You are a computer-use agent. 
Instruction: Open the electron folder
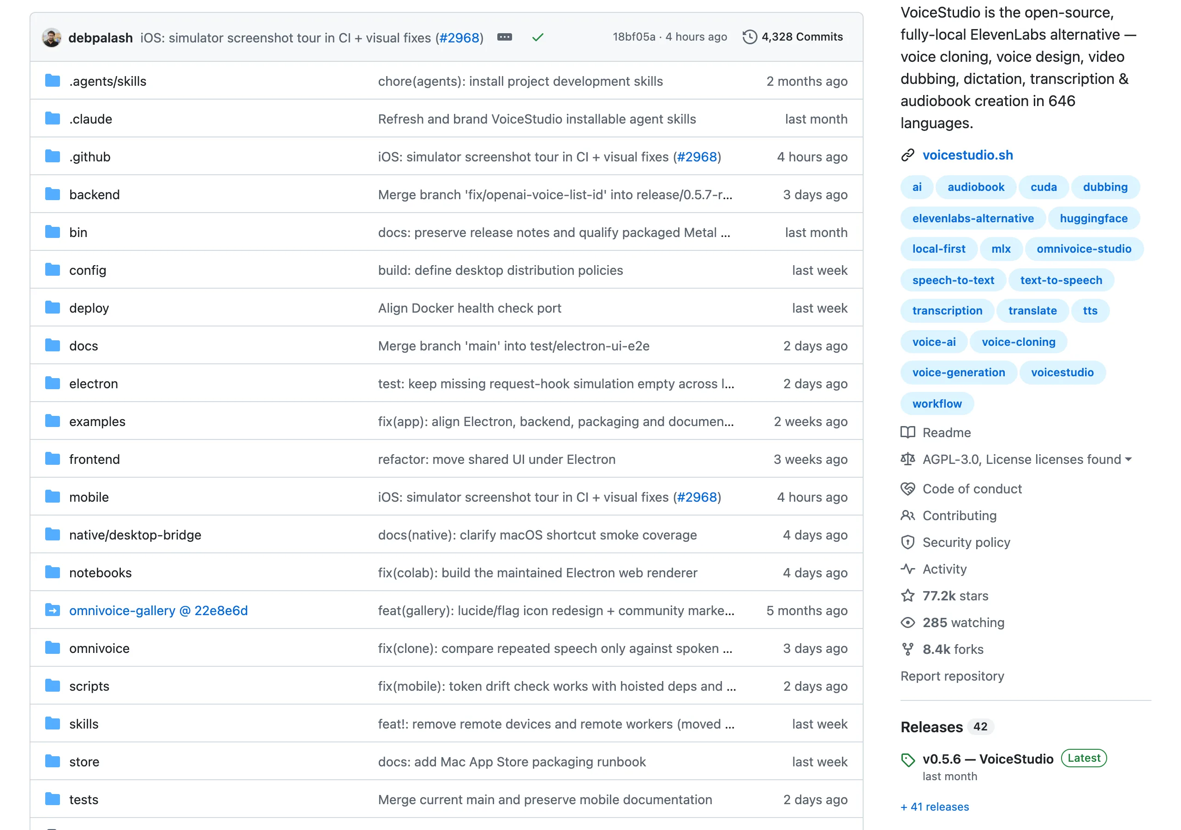[94, 384]
